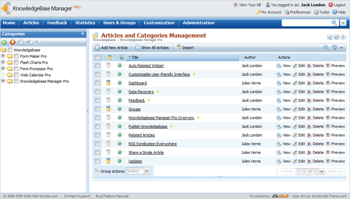Click the Import button
The height and width of the screenshot is (199, 350).
[185, 48]
